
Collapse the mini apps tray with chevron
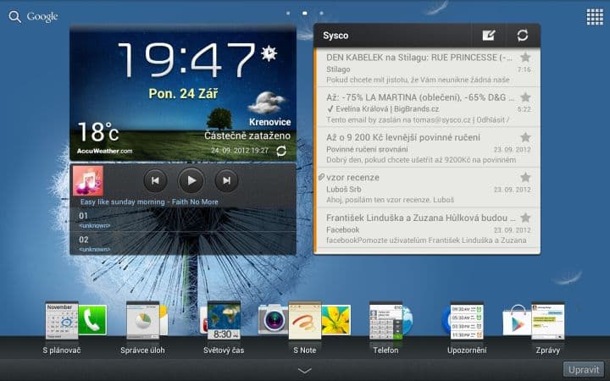[305, 370]
